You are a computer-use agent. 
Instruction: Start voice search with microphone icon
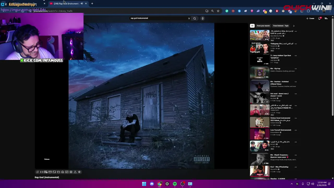click(202, 18)
